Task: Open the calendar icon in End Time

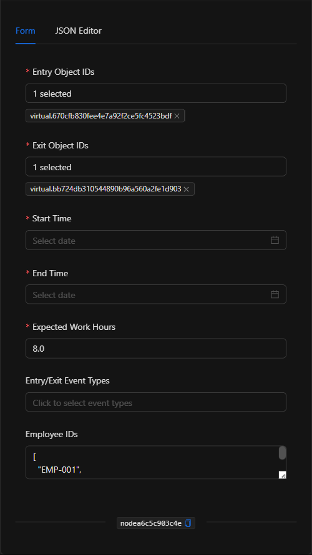Action: point(275,294)
